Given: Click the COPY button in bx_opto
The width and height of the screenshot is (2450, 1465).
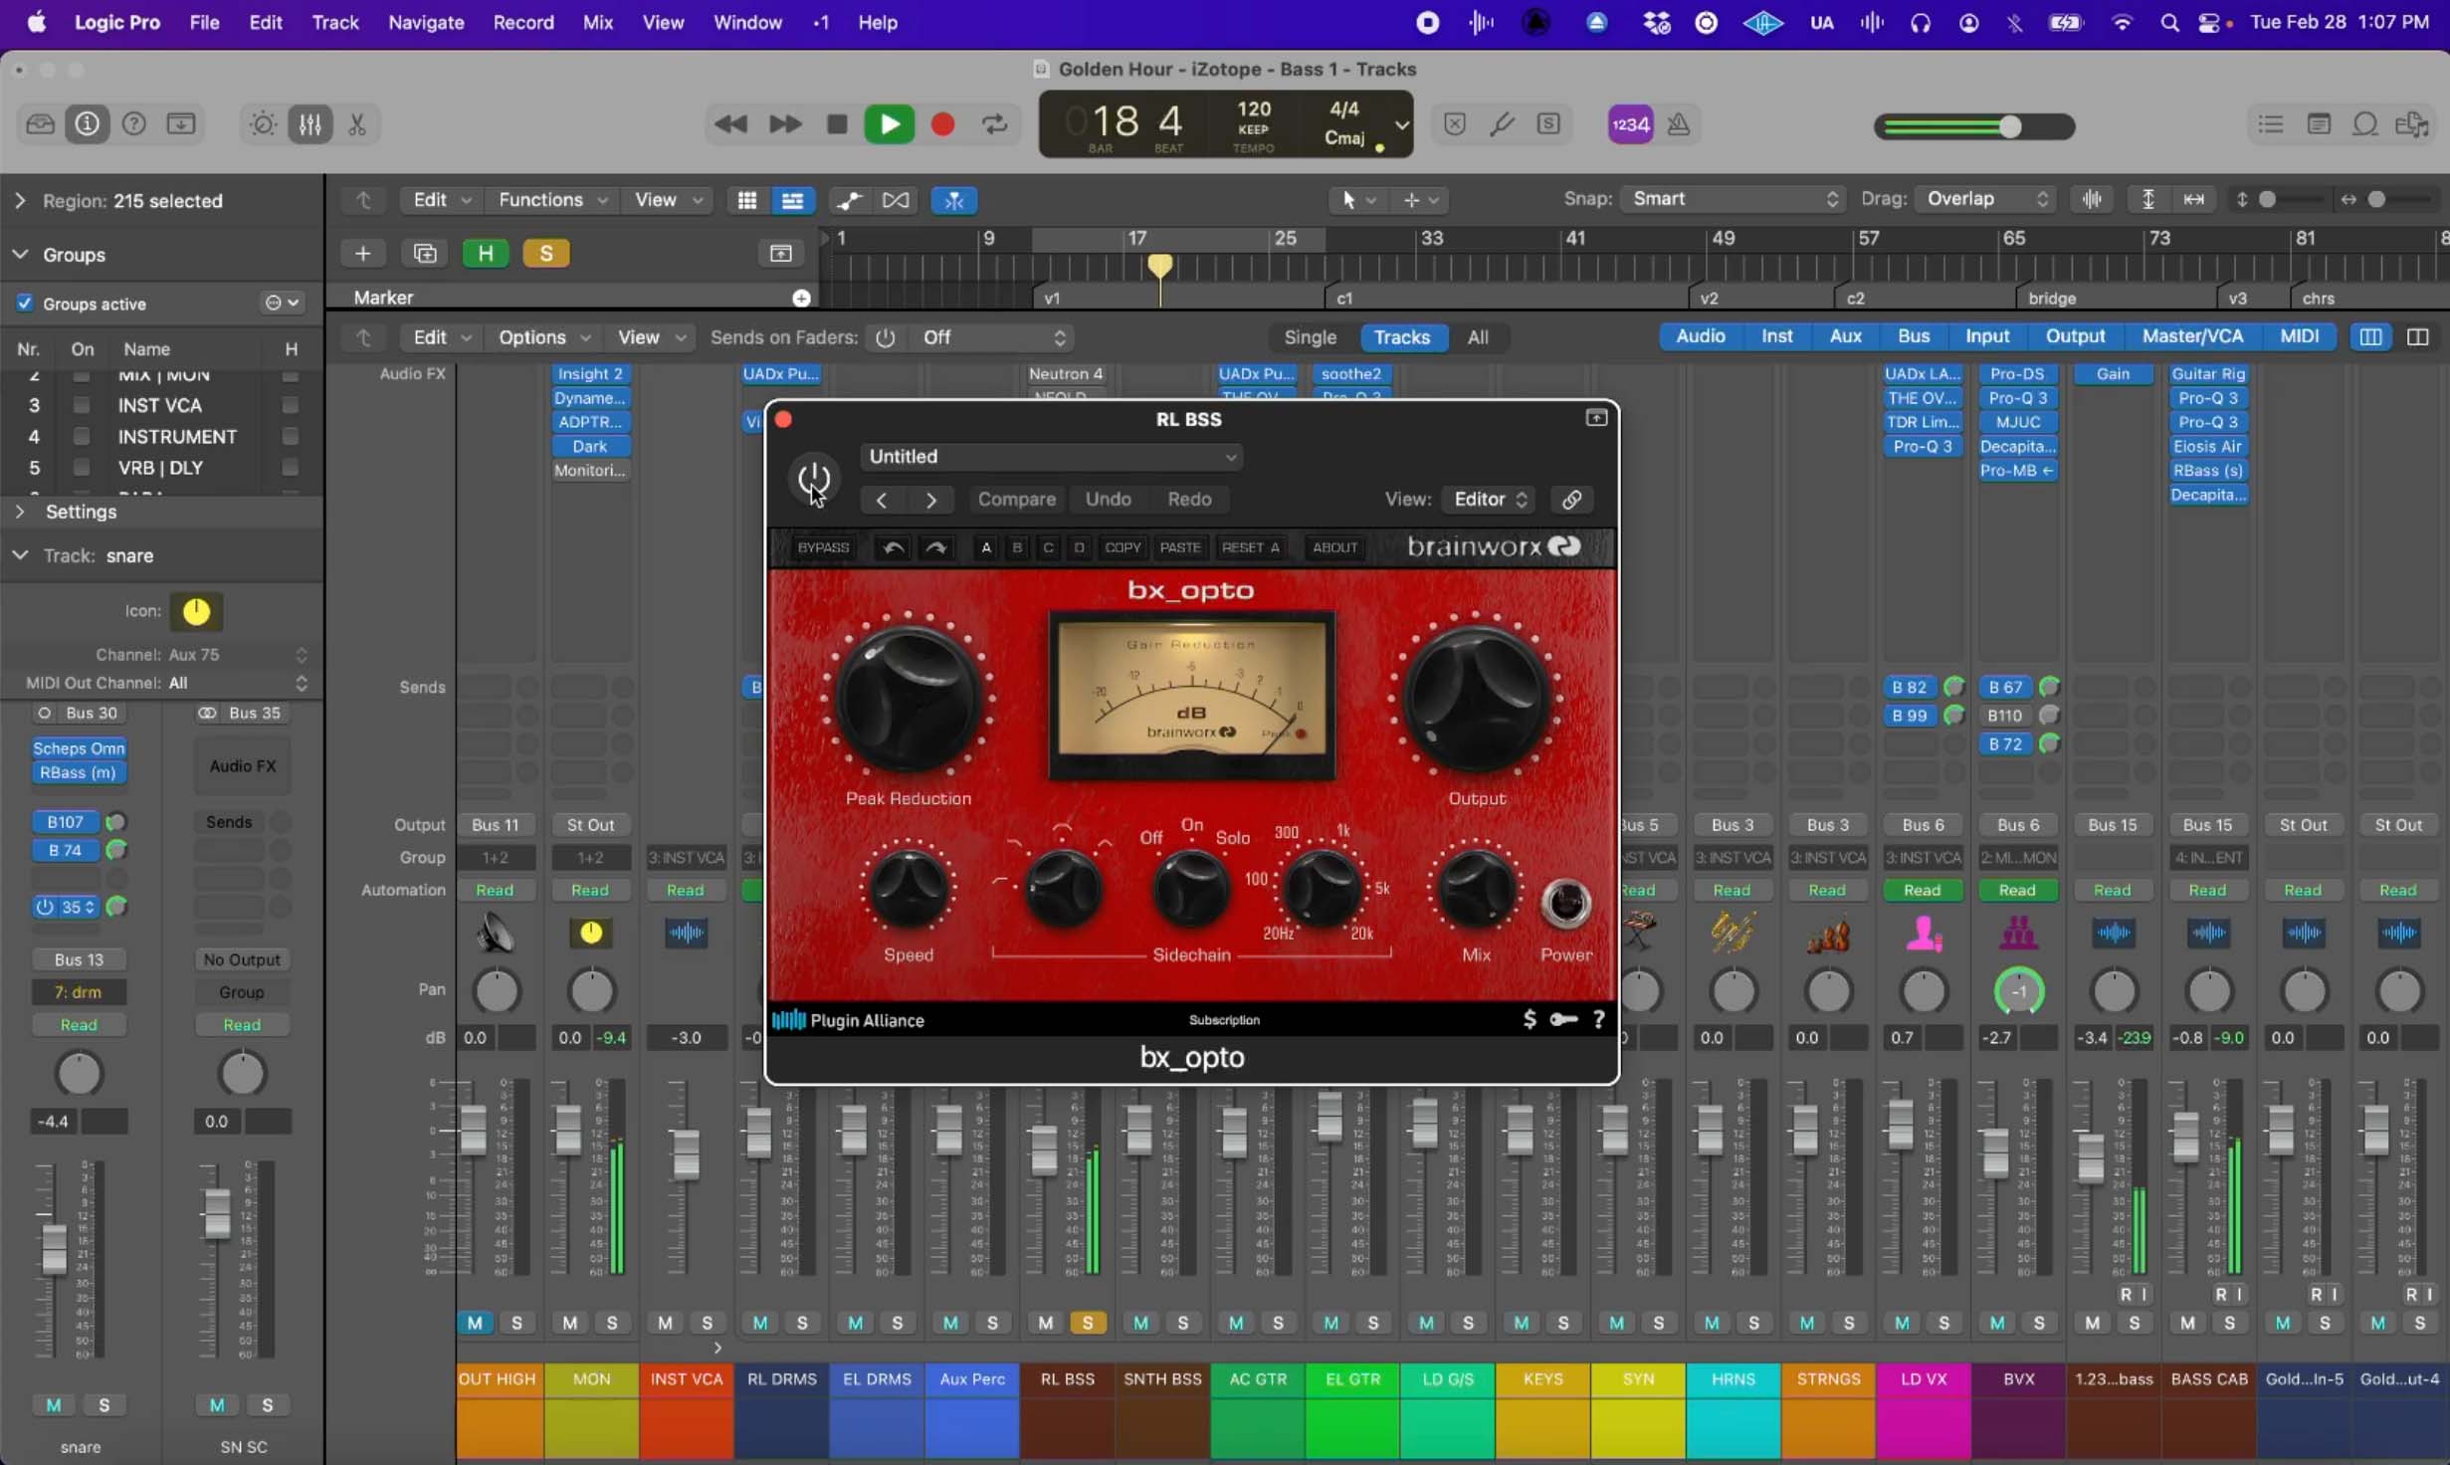Looking at the screenshot, I should pyautogui.click(x=1123, y=547).
